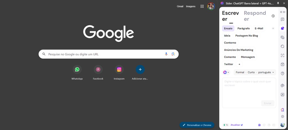Open the AI model selector dropdown
The width and height of the screenshot is (288, 130).
pyautogui.click(x=226, y=72)
